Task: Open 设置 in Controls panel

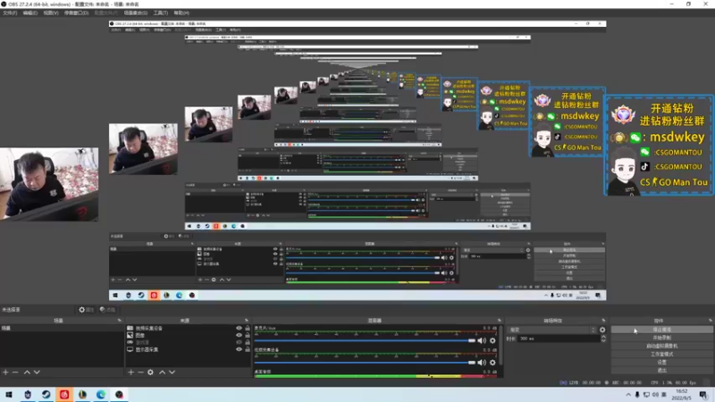Action: 661,363
